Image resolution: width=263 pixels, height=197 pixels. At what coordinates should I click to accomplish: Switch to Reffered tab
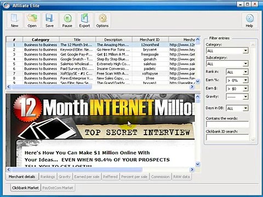(110, 177)
